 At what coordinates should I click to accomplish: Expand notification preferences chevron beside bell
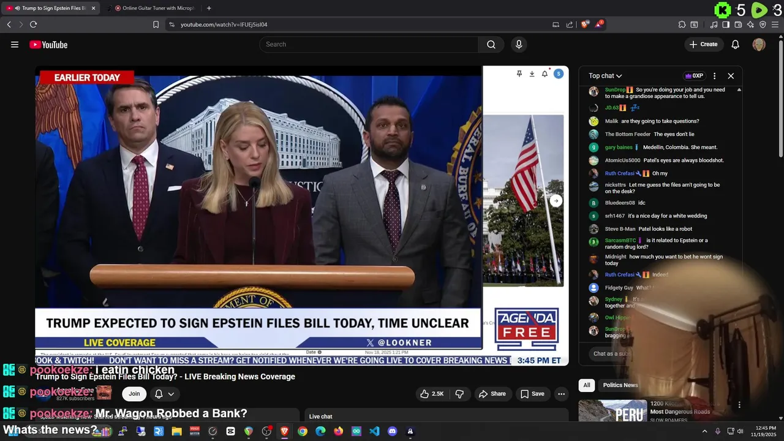[171, 394]
